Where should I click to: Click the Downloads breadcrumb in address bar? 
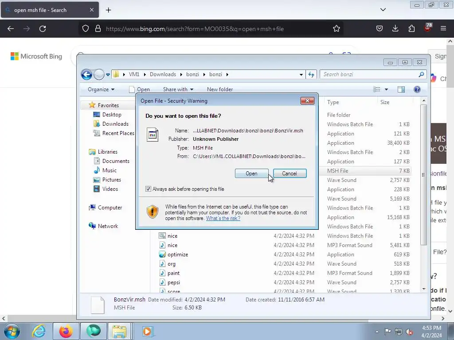pyautogui.click(x=163, y=74)
